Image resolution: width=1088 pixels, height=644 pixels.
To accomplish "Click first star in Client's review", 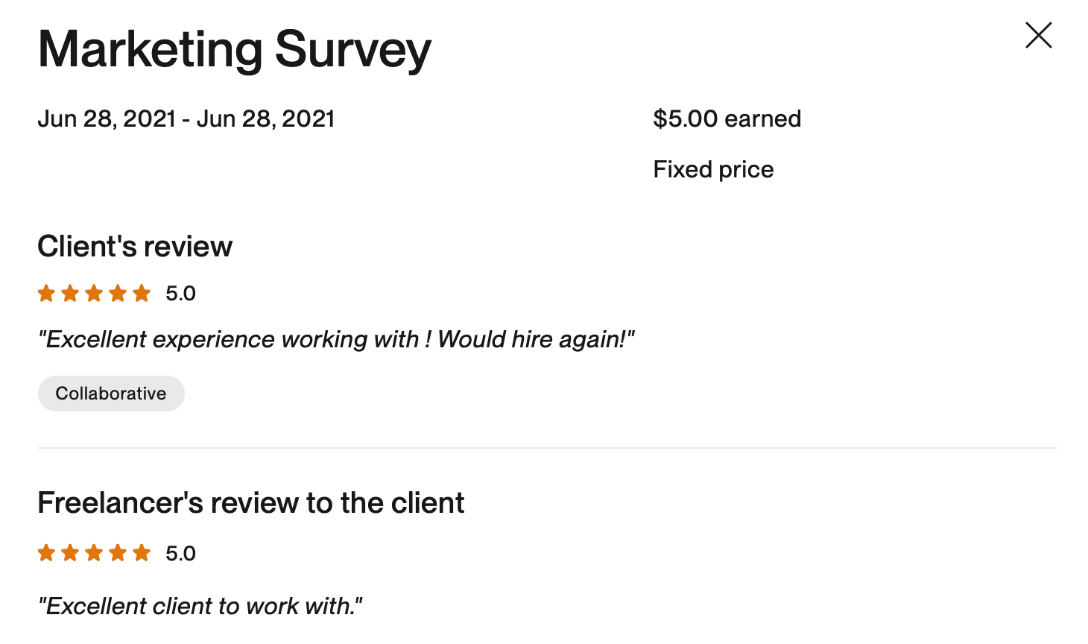I will (x=46, y=294).
